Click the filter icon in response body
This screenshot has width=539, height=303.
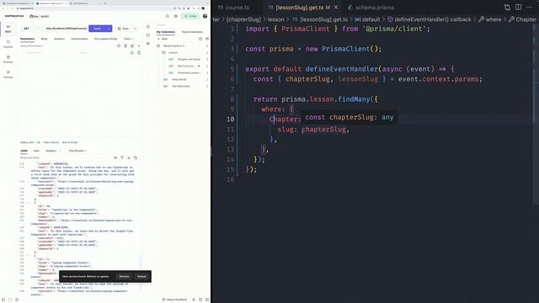[x=122, y=157]
